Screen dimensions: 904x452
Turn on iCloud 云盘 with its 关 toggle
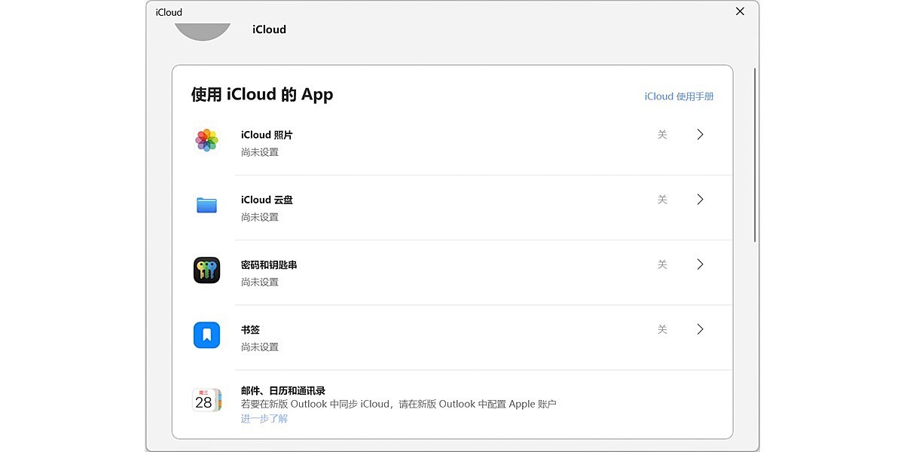pyautogui.click(x=662, y=199)
